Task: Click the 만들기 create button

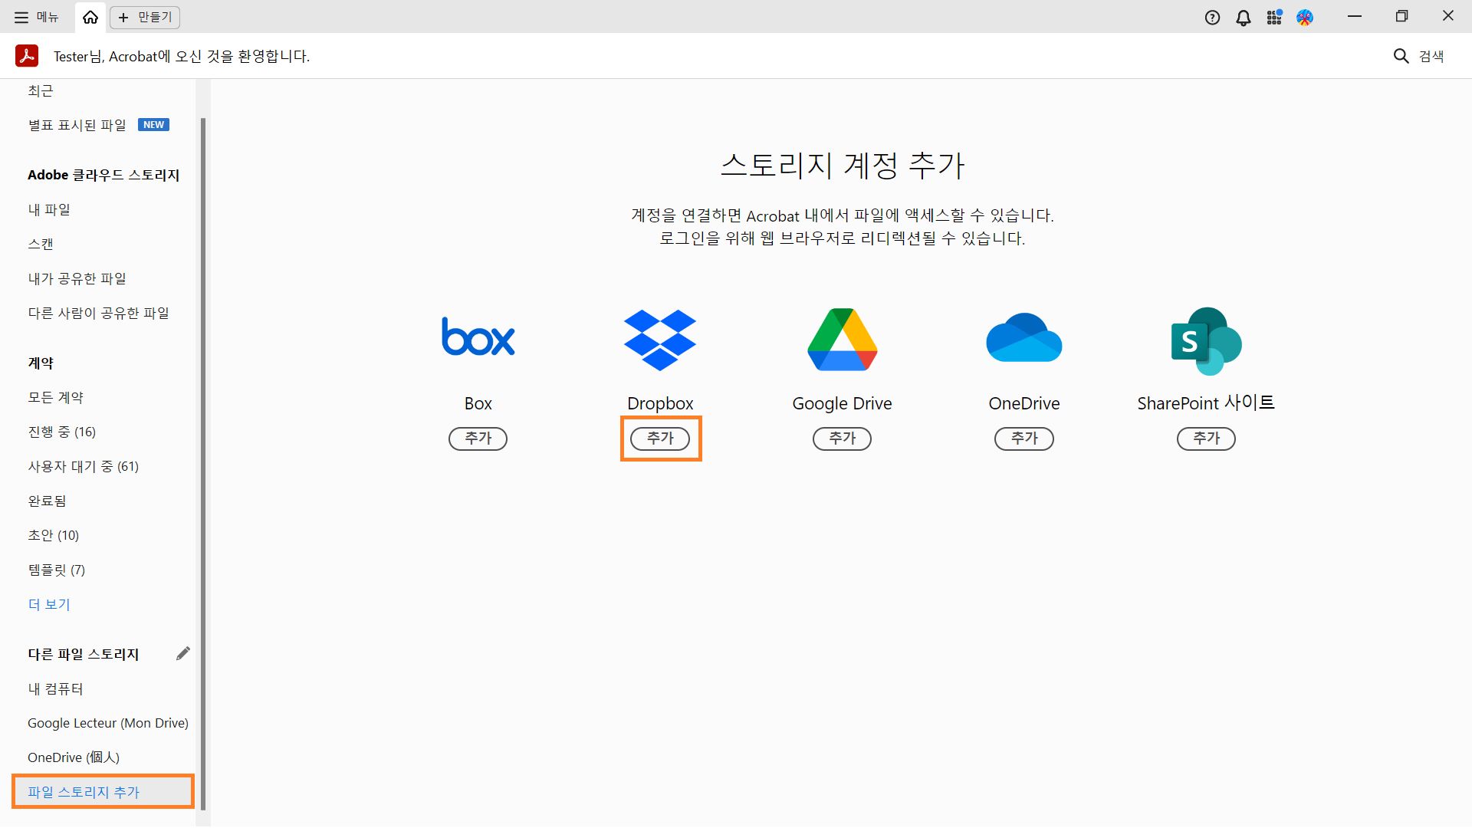Action: [x=145, y=17]
